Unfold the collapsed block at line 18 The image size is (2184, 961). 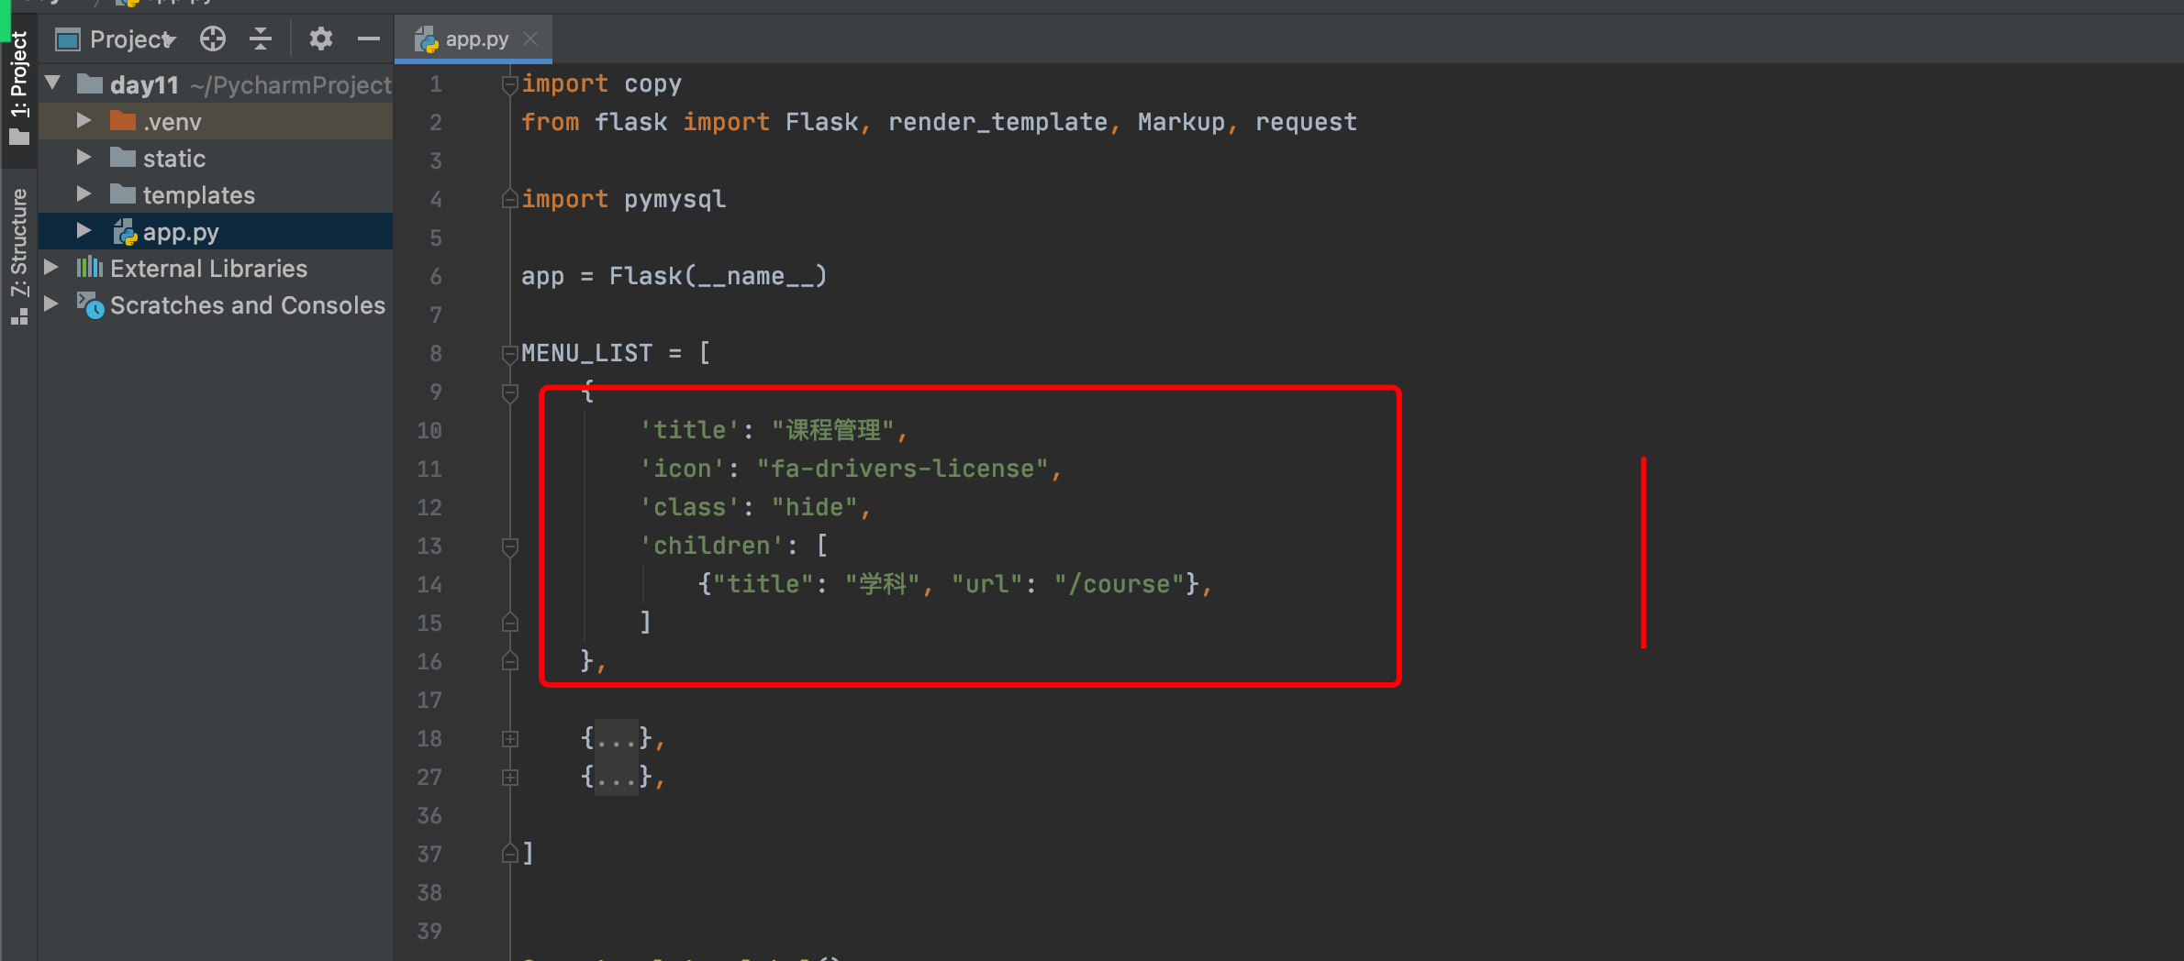(x=510, y=738)
